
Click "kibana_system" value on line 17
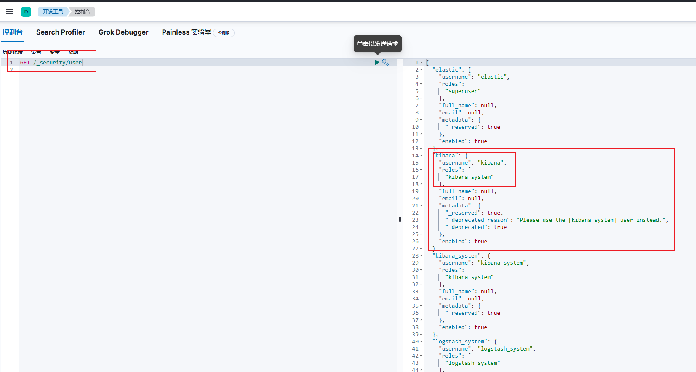469,177
